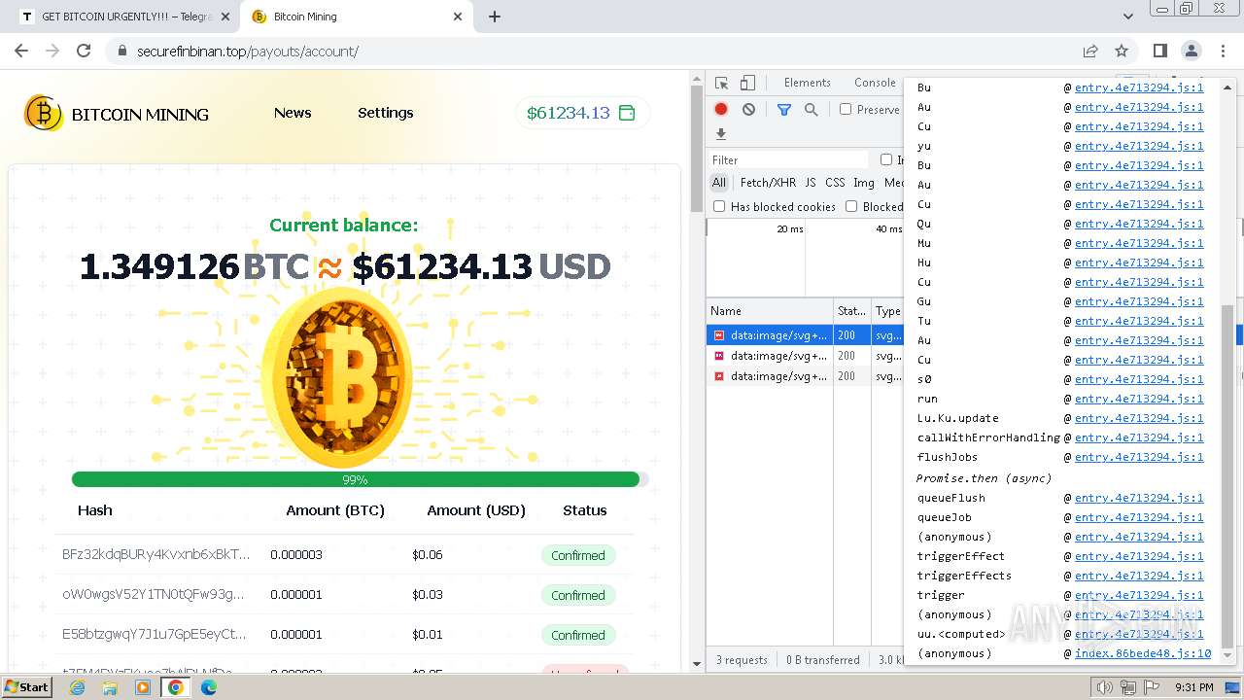Open index.86bede48.js source link
1244x700 pixels.
(x=1143, y=653)
